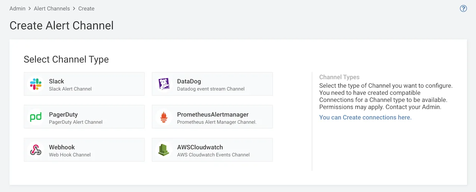Choose the PagerDuty channel type title
The width and height of the screenshot is (476, 192).
point(63,114)
